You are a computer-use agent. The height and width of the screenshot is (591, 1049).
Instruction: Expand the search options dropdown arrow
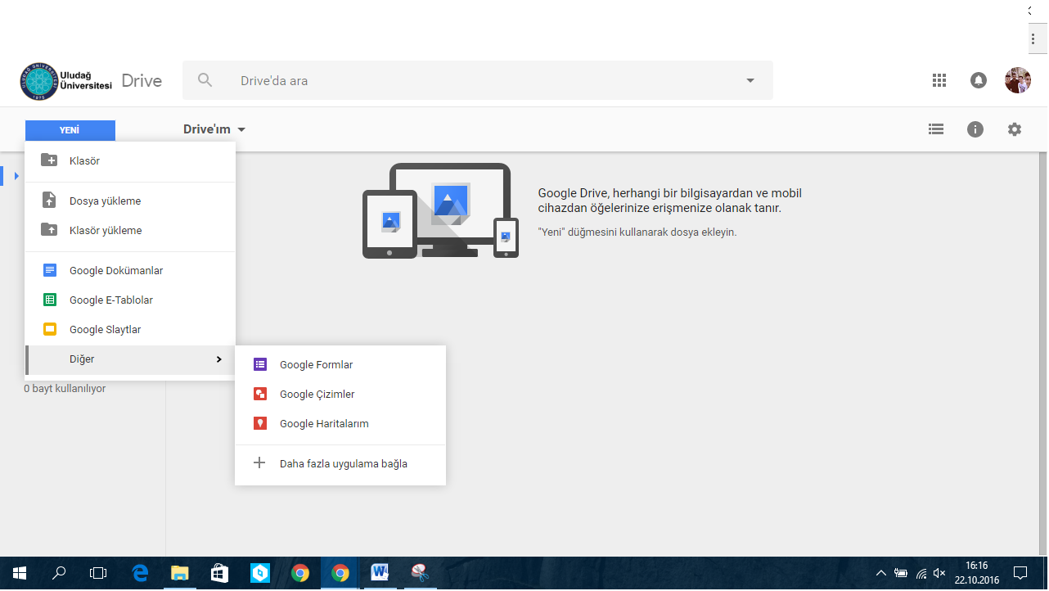[750, 80]
